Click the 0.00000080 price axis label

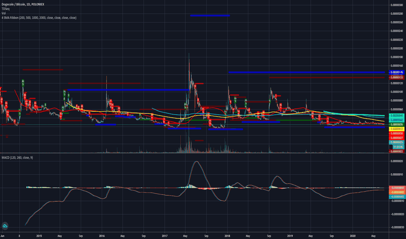pos(396,100)
